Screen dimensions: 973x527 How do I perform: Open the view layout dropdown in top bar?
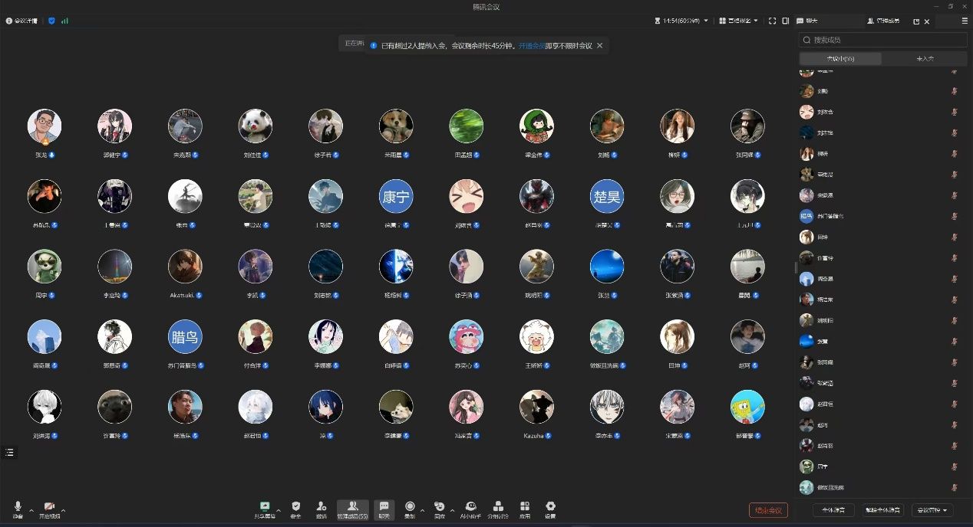(738, 21)
